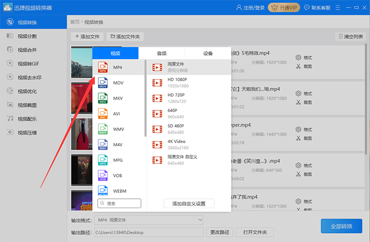Screen dimensions: 370x242
Task: Choose the VOB format
Action: coord(118,175)
